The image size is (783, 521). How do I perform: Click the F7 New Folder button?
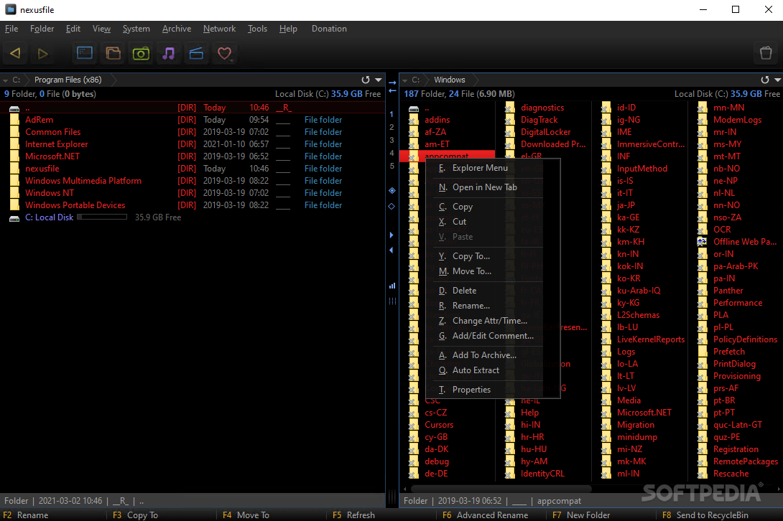pyautogui.click(x=581, y=515)
